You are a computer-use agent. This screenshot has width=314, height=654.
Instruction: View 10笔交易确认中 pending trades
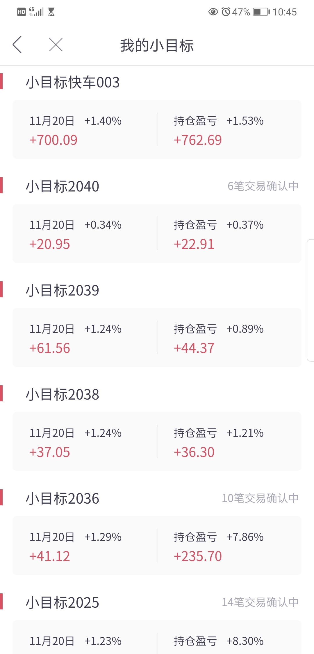coord(260,498)
